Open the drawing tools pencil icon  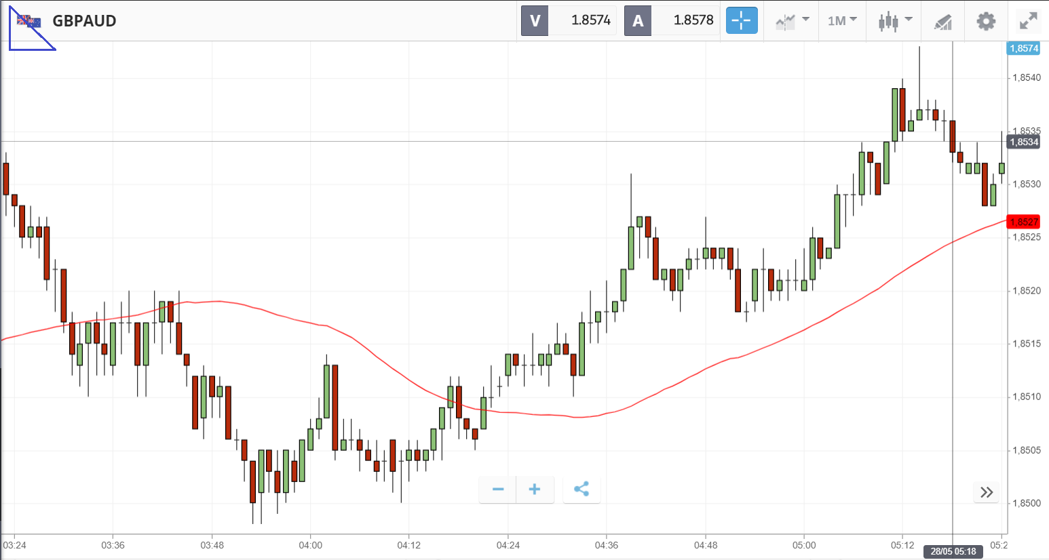click(x=943, y=22)
